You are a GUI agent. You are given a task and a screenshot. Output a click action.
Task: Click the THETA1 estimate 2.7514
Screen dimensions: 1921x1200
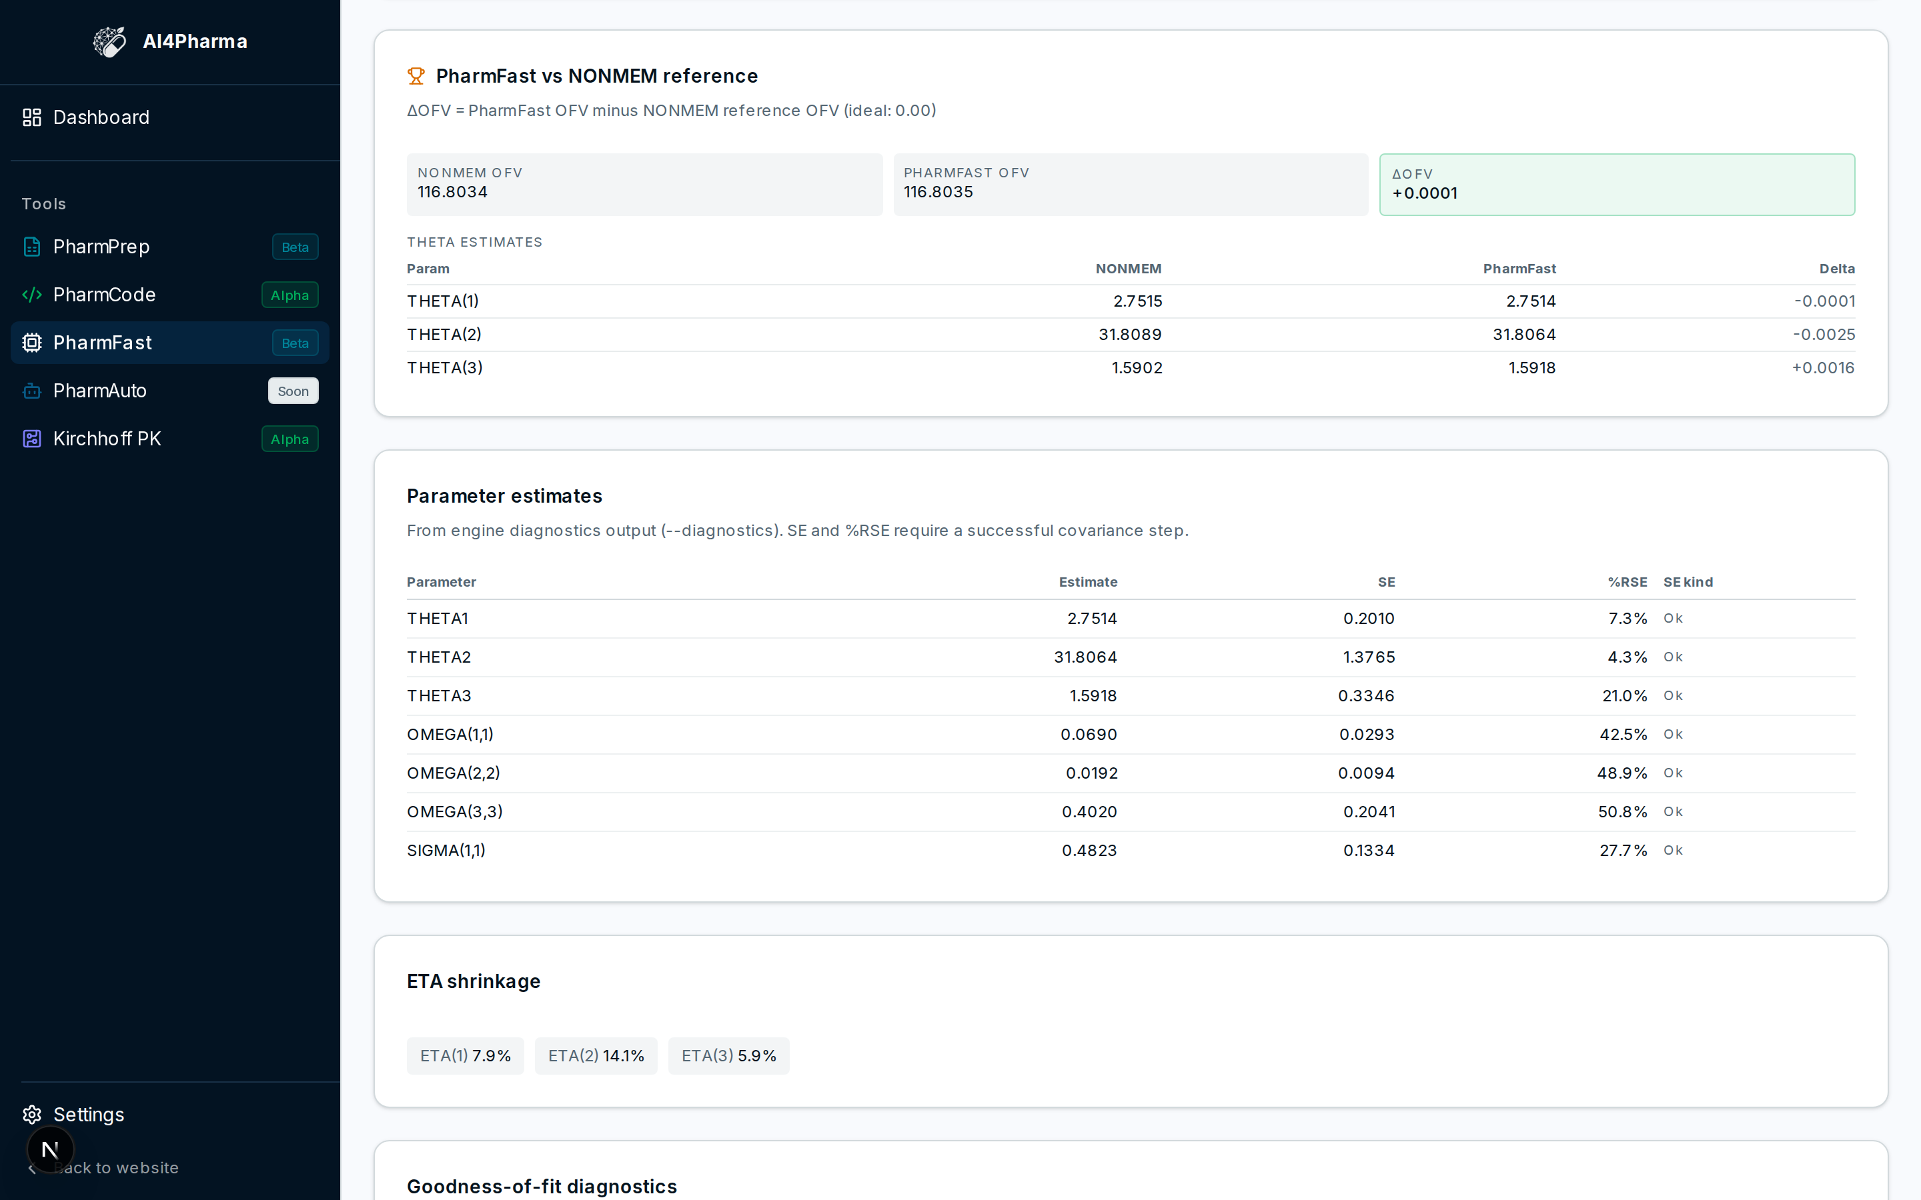(1091, 618)
